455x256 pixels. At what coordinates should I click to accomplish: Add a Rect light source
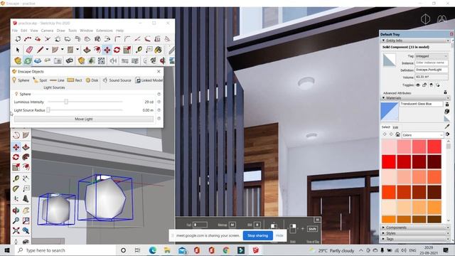point(75,80)
